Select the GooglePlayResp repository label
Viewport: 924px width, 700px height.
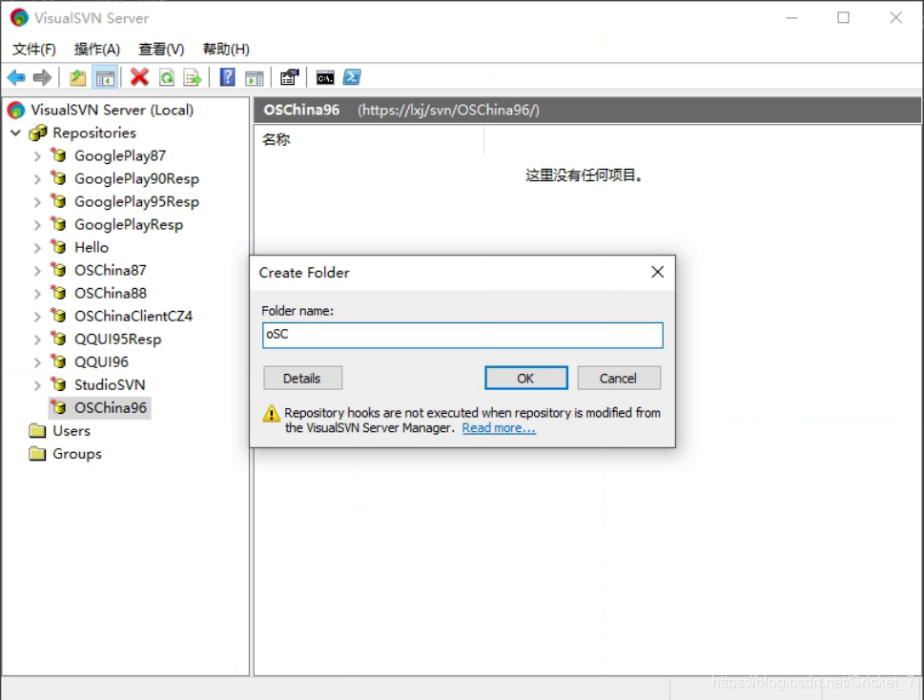tap(129, 224)
